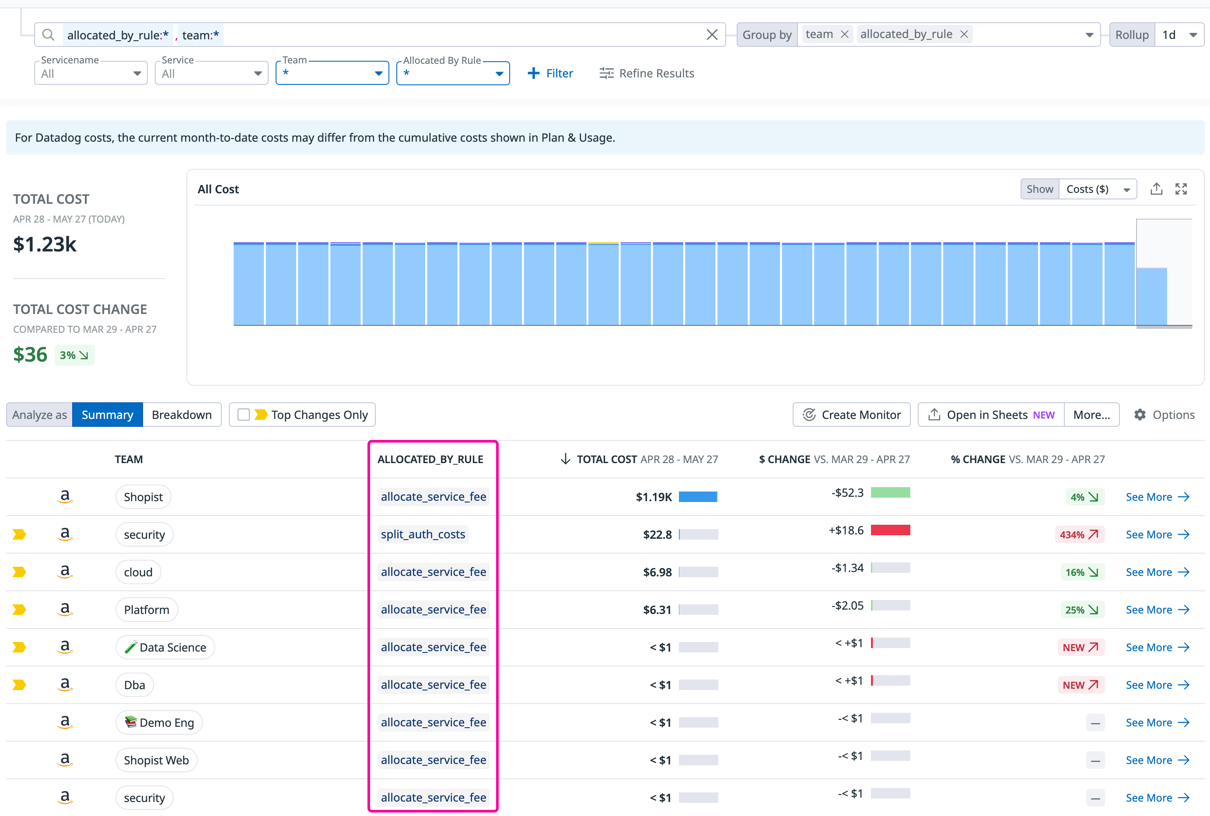Click the red change bar for security
Screen dimensions: 1210x816
point(890,530)
